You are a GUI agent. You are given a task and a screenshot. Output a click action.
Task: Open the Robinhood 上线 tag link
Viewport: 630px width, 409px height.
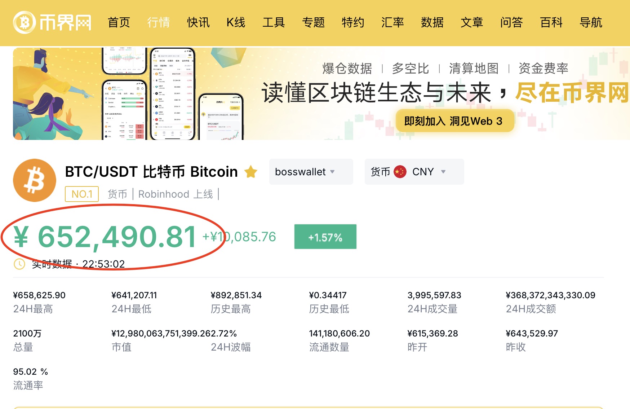tap(176, 194)
